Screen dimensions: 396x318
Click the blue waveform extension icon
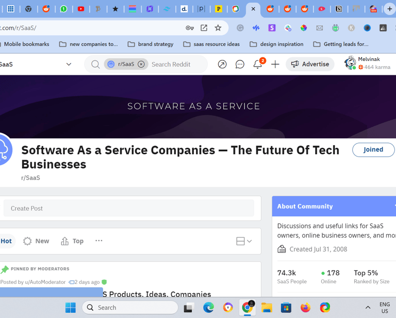click(x=256, y=28)
